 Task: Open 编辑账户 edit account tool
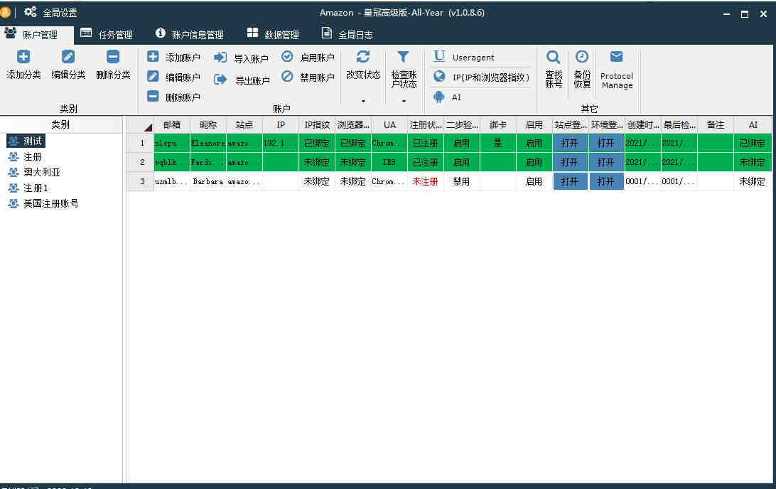[173, 77]
